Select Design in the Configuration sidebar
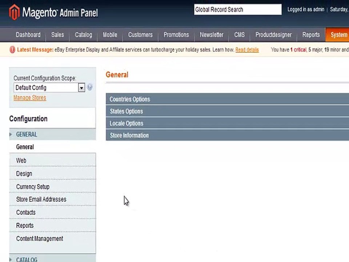This screenshot has width=349, height=262. [52, 173]
